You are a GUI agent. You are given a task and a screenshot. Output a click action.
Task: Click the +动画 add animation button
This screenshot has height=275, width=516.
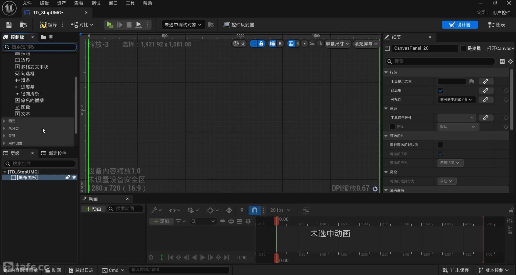(x=93, y=209)
